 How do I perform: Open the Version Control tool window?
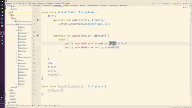(11, 106)
